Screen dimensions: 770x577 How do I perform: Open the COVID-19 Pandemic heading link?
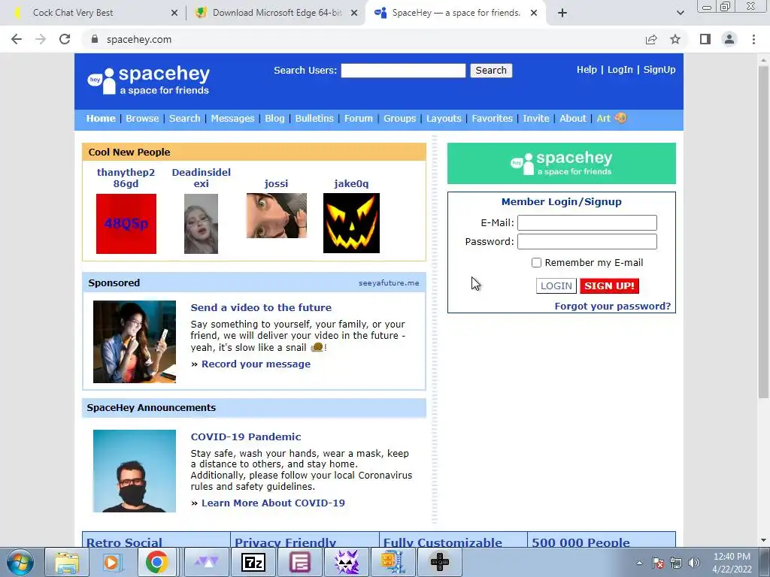246,437
